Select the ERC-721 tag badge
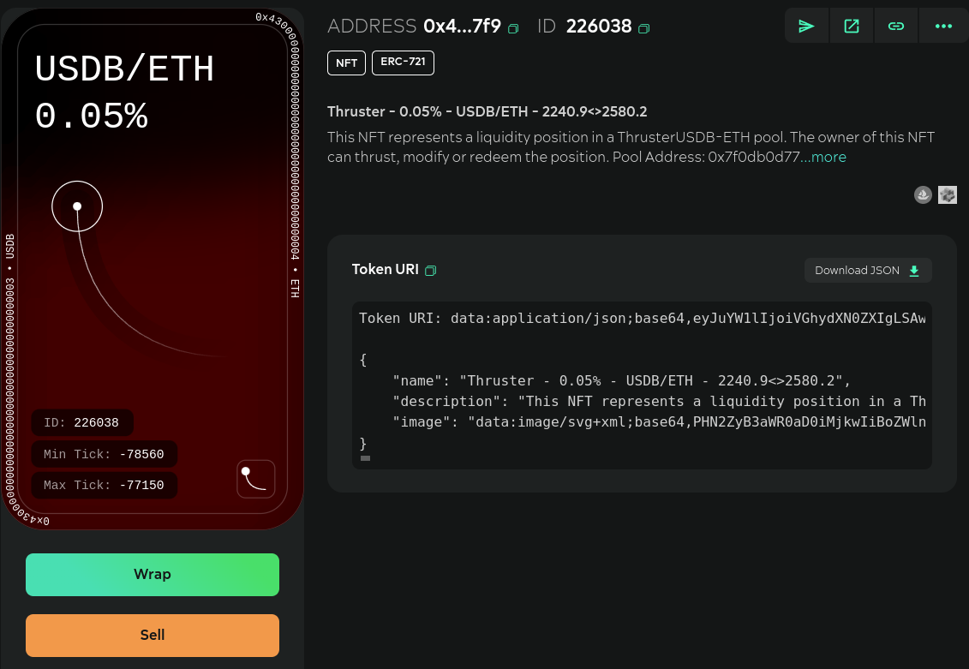The width and height of the screenshot is (969, 669). coord(403,63)
